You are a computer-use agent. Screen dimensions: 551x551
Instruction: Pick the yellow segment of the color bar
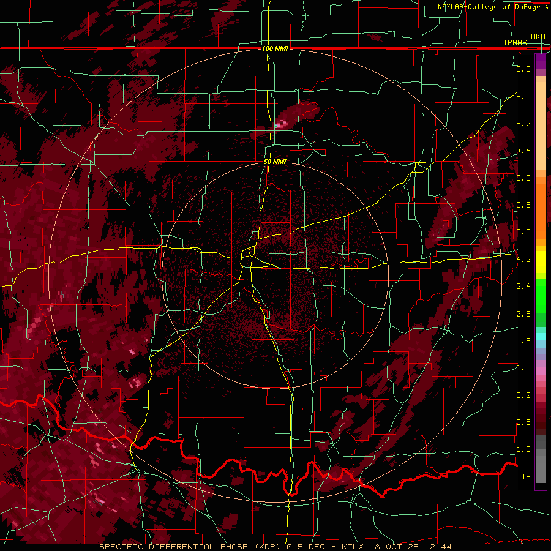pos(541,262)
